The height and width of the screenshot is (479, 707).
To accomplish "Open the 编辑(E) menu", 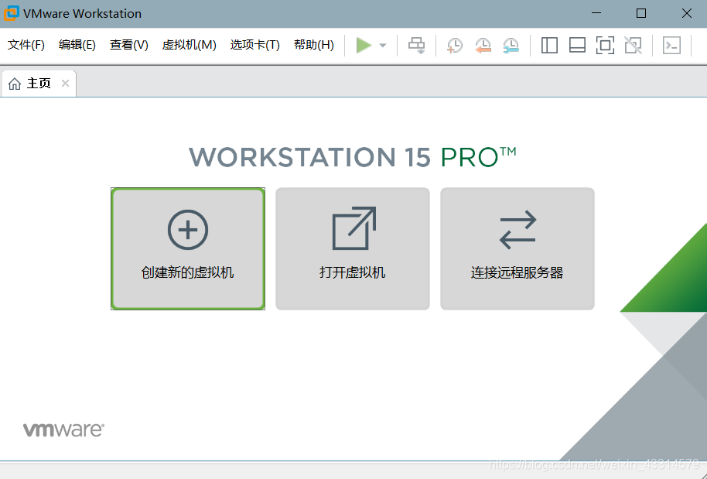I will (x=77, y=45).
